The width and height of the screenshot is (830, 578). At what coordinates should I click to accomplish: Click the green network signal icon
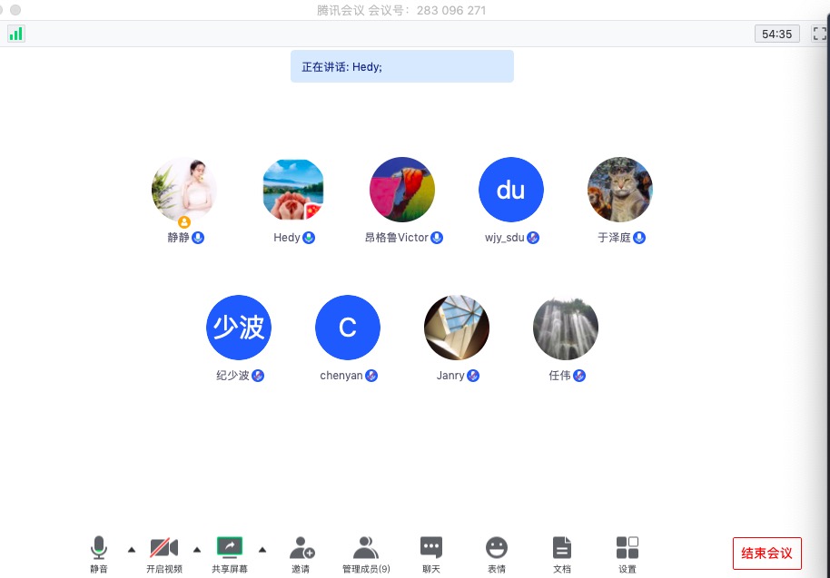point(15,34)
